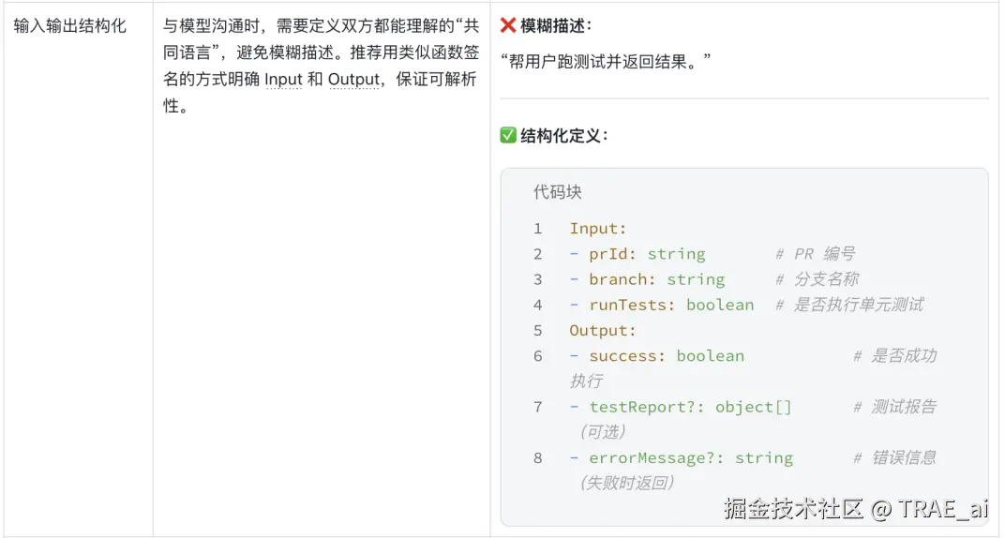Image resolution: width=1005 pixels, height=538 pixels.
Task: Click the code comment # PR 编号
Action: [815, 254]
